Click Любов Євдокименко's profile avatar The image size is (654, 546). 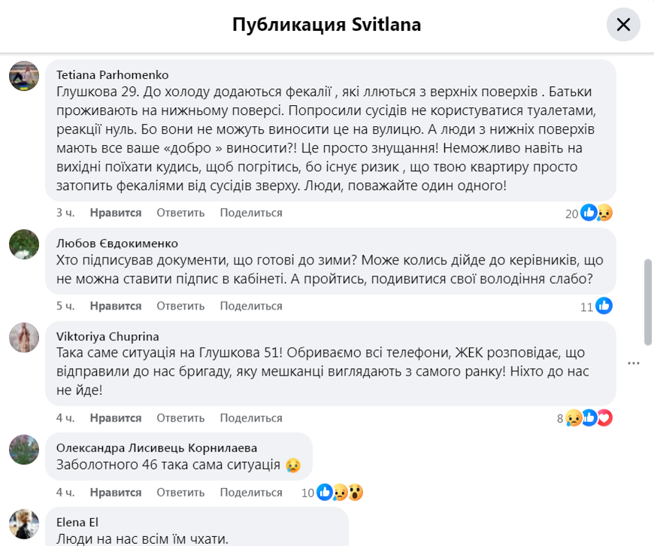(24, 244)
